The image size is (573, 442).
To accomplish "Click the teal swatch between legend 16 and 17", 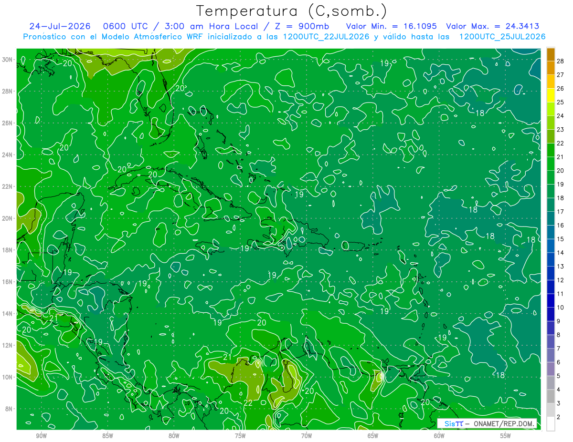I will (x=551, y=218).
